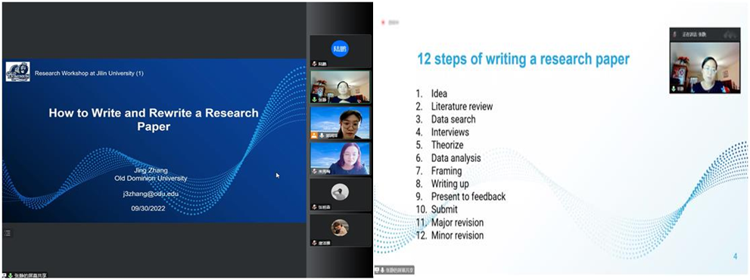
Task: Select the purple-haired participant's video tile
Action: point(340,158)
